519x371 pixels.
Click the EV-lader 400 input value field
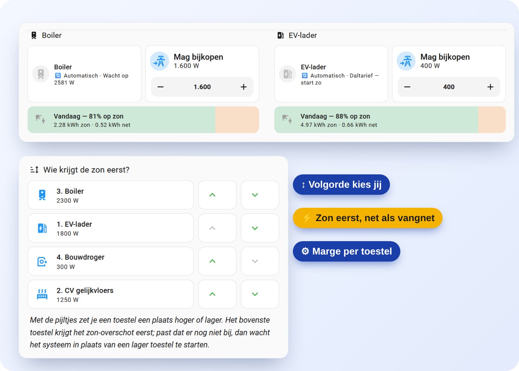[x=449, y=87]
